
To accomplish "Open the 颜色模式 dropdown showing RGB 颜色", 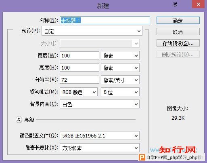I will tap(79, 92).
